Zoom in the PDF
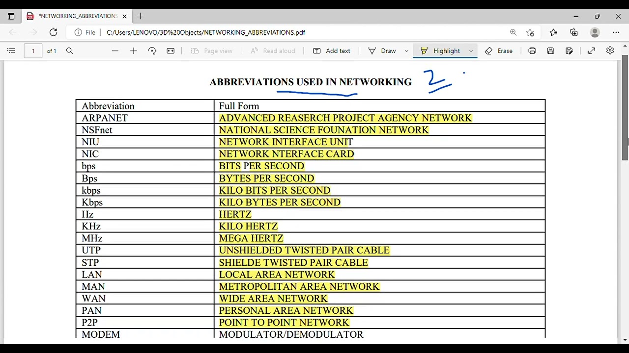629x353 pixels. 133,51
